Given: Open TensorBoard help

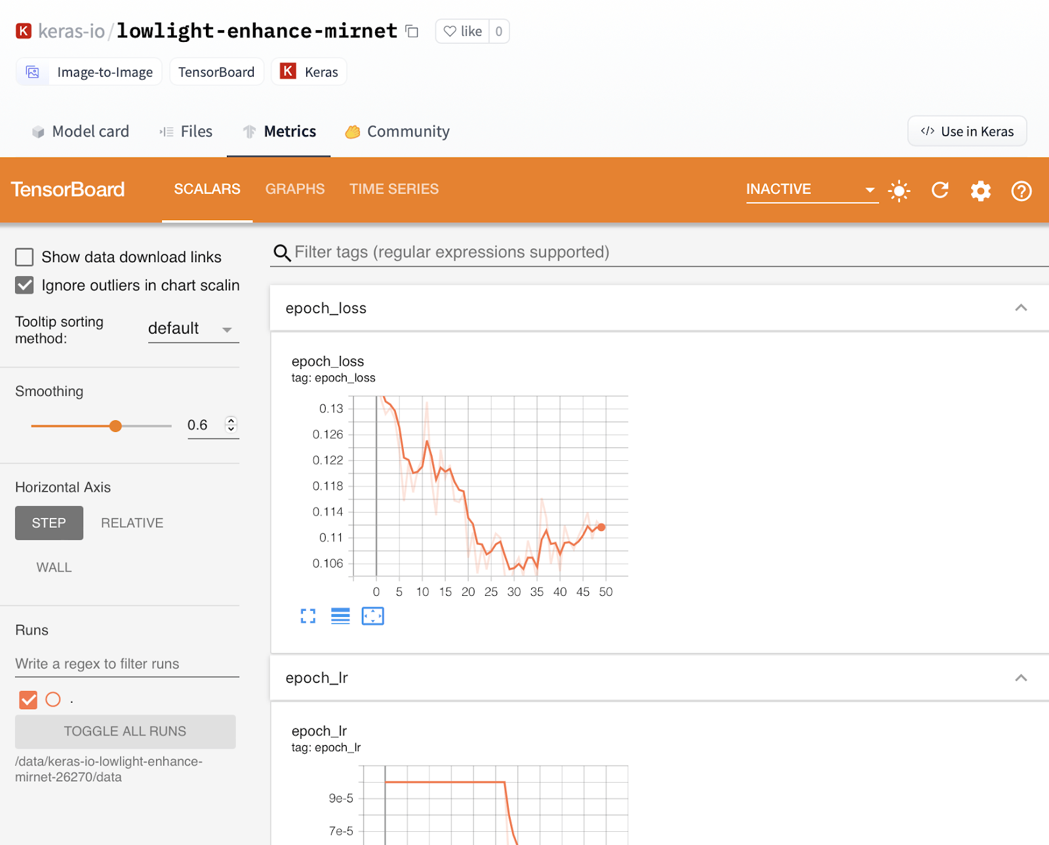Looking at the screenshot, I should (1020, 191).
